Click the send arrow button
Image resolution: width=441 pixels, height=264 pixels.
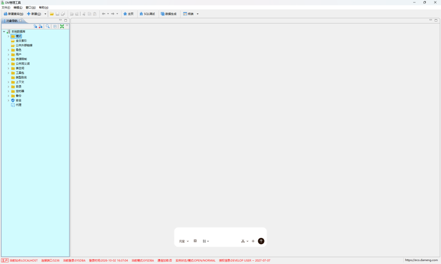coord(261,241)
